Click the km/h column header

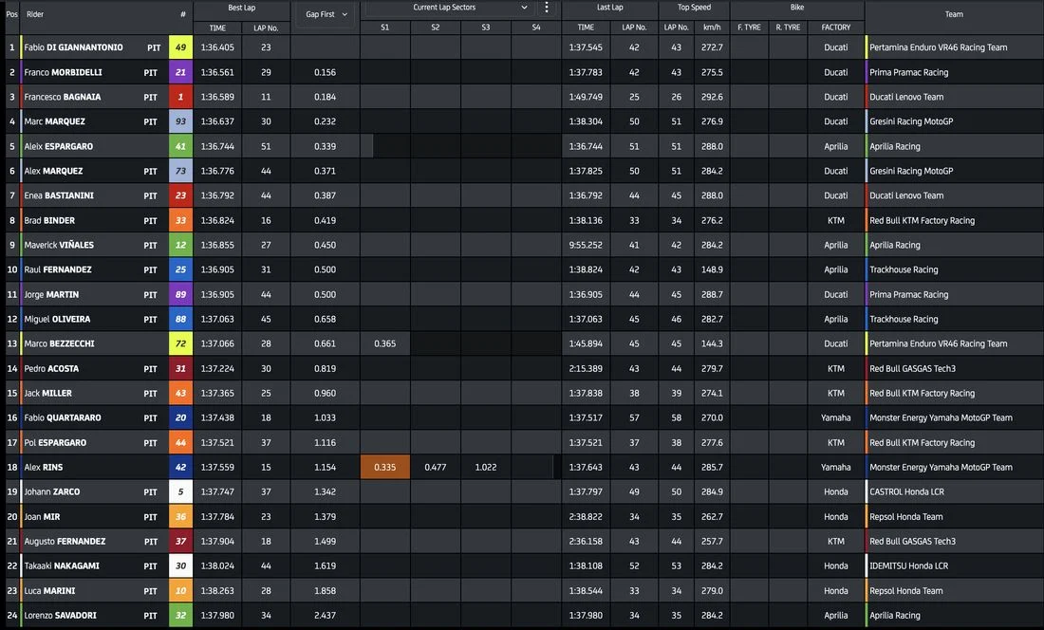pos(712,28)
